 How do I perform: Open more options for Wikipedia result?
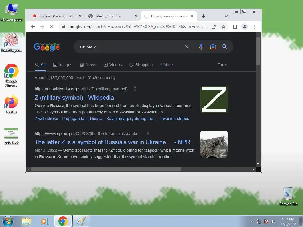[x=135, y=89]
